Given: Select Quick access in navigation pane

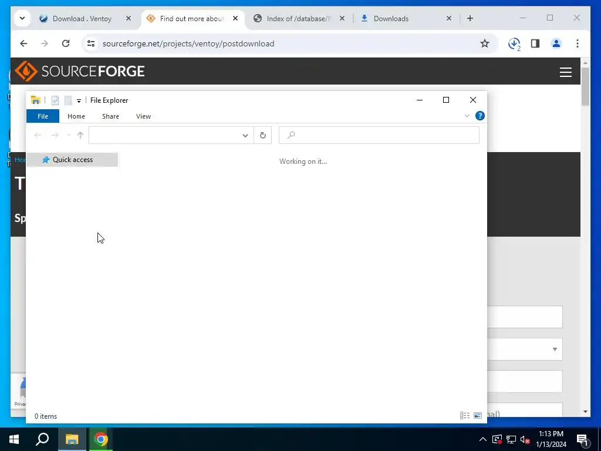Looking at the screenshot, I should click(72, 160).
